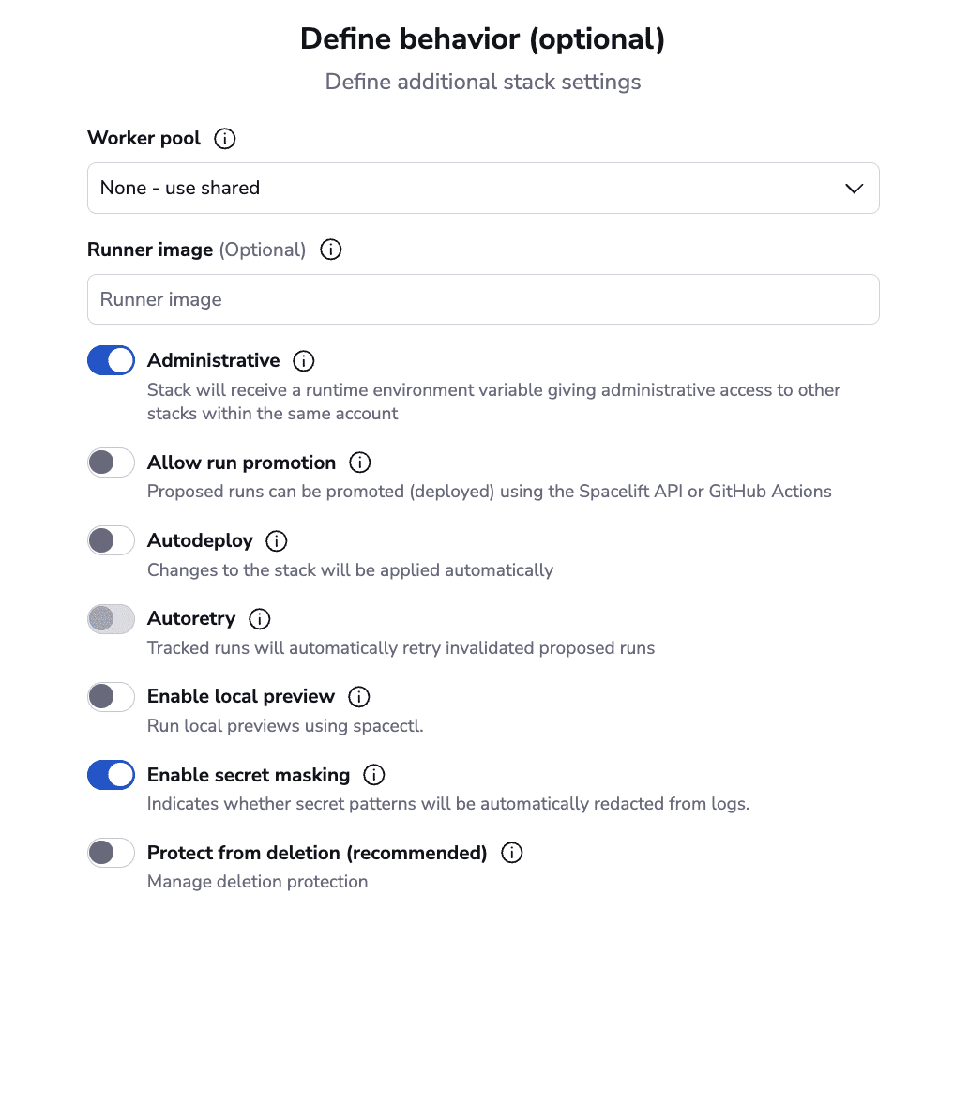Open the Worker pool info tooltip icon

(x=224, y=138)
